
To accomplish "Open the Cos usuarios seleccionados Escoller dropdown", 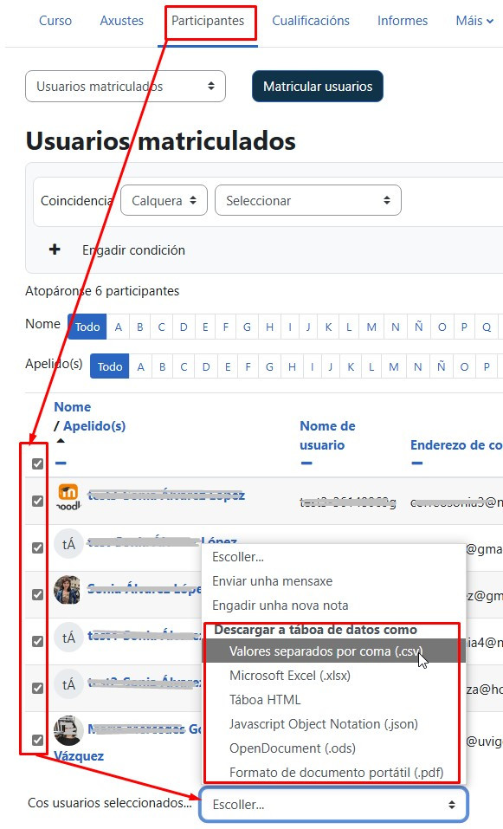I will pos(334,804).
